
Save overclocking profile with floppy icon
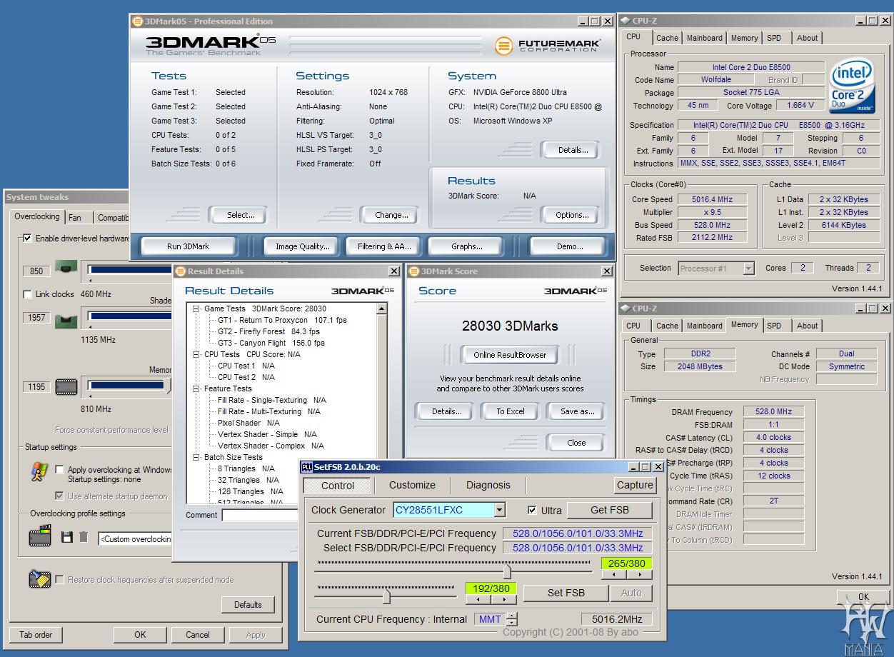67,537
